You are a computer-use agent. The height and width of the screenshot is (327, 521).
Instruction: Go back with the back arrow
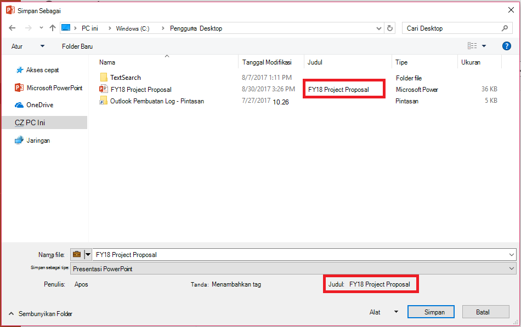click(12, 28)
